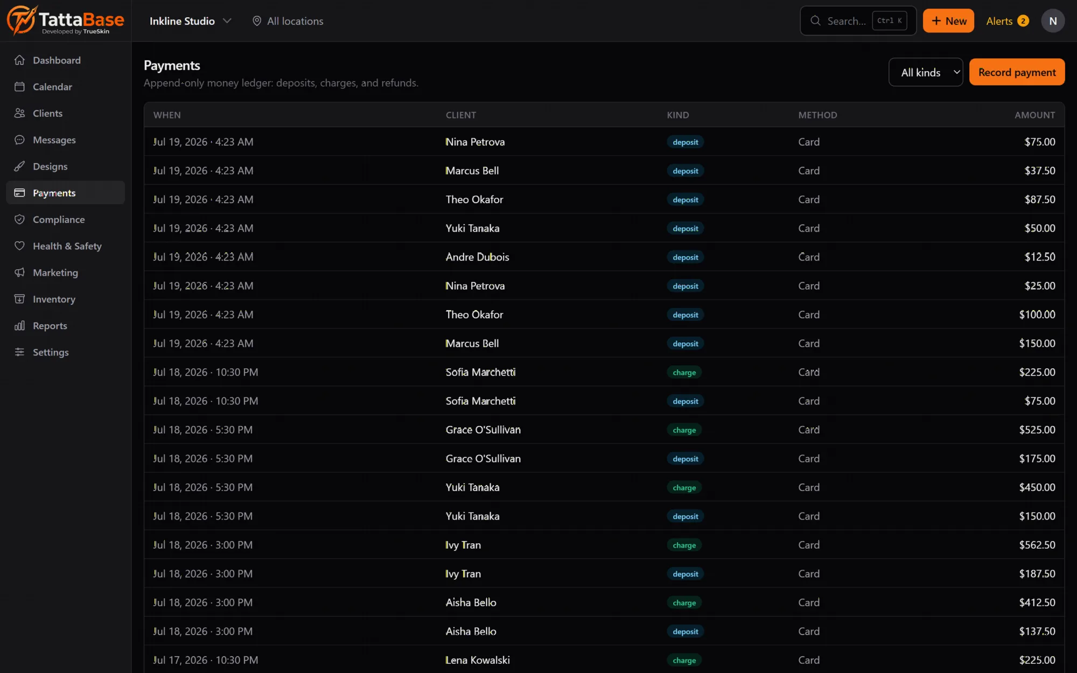Click the WHEN column header
The height and width of the screenshot is (673, 1077).
tap(167, 115)
